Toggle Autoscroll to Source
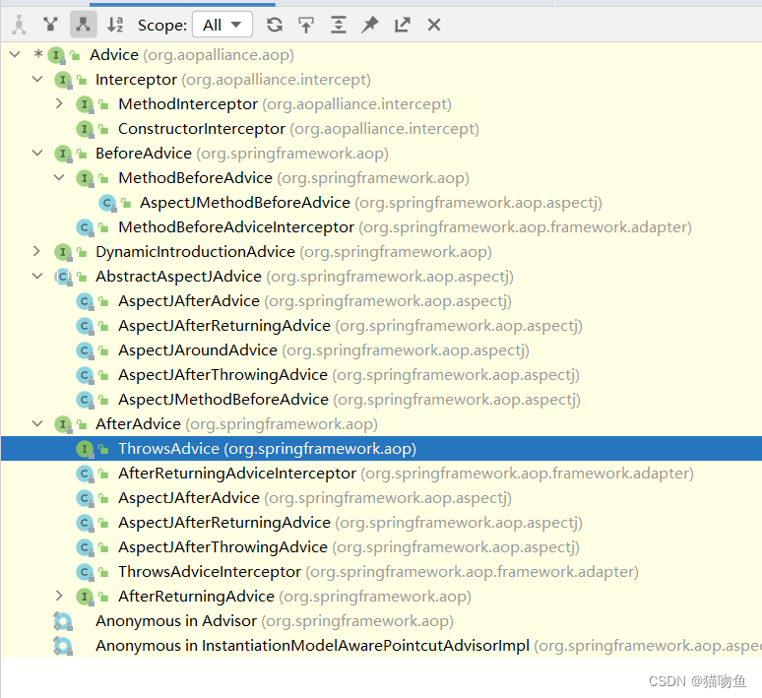This screenshot has width=762, height=698. click(x=306, y=25)
